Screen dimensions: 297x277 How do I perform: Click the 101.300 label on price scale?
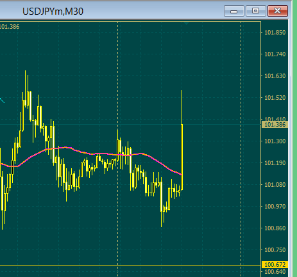pos(275,141)
